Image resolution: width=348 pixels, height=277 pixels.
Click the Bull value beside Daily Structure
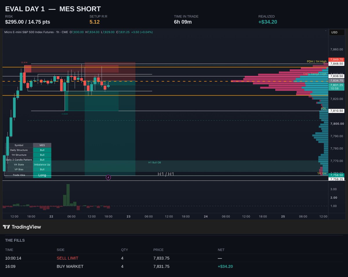[42, 150]
